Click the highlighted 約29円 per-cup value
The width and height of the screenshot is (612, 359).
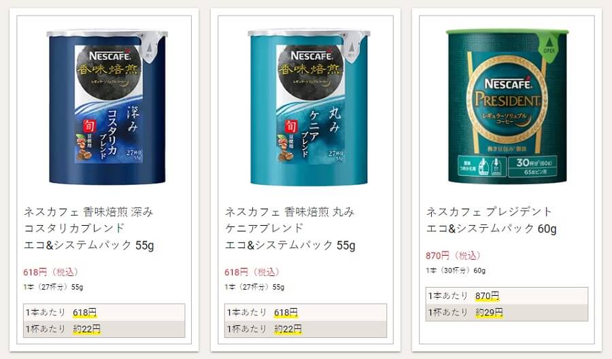(489, 313)
